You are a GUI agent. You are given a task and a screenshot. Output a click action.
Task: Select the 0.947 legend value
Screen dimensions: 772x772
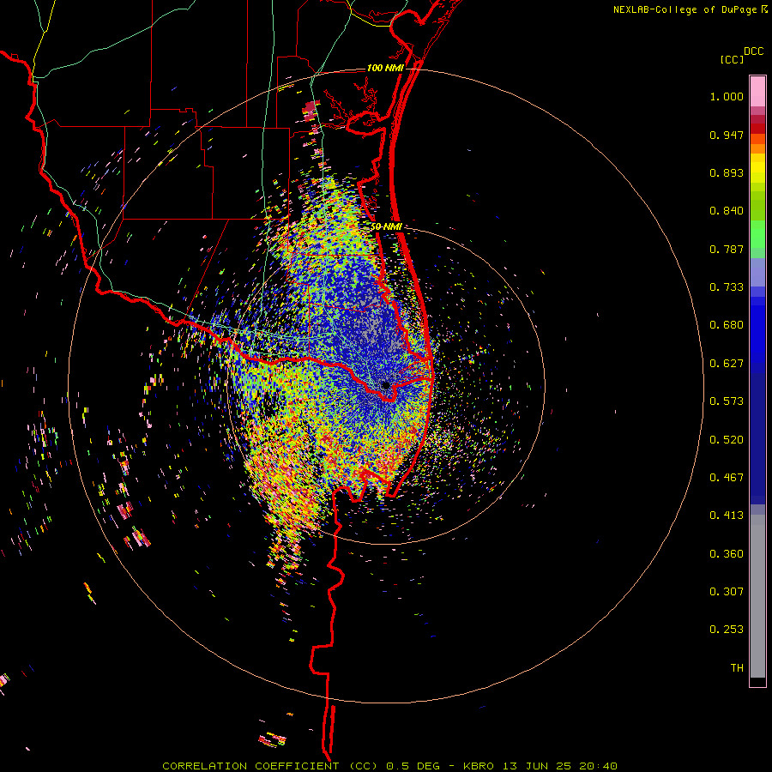727,135
